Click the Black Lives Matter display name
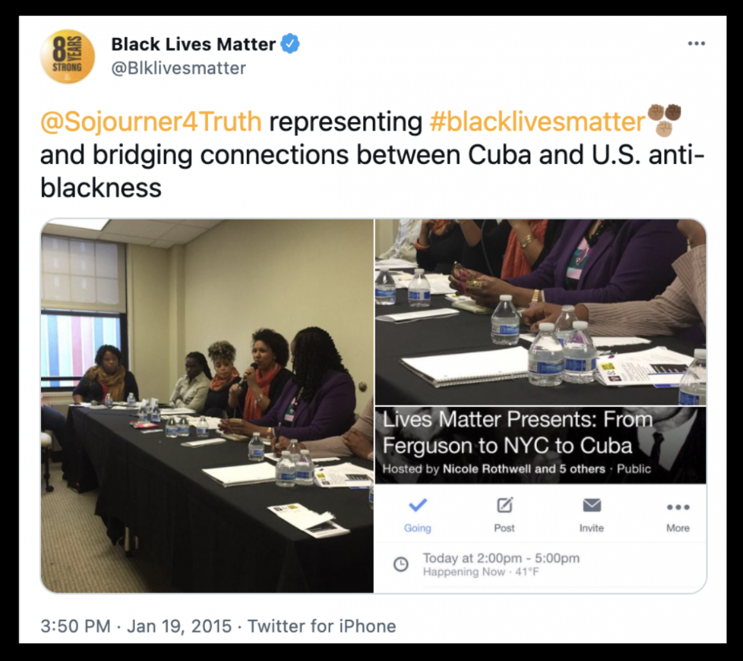Image resolution: width=743 pixels, height=661 pixels. coord(193,44)
